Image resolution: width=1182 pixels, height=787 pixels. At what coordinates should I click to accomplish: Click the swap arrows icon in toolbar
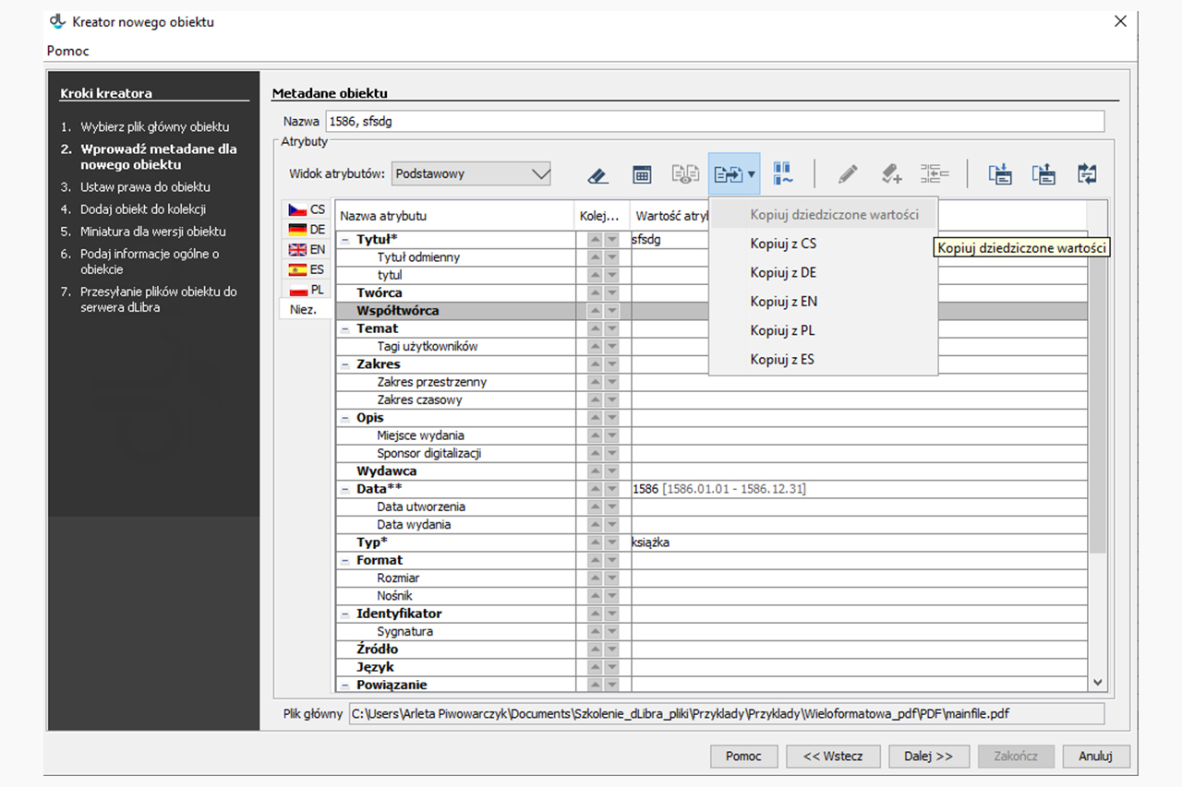(1087, 174)
